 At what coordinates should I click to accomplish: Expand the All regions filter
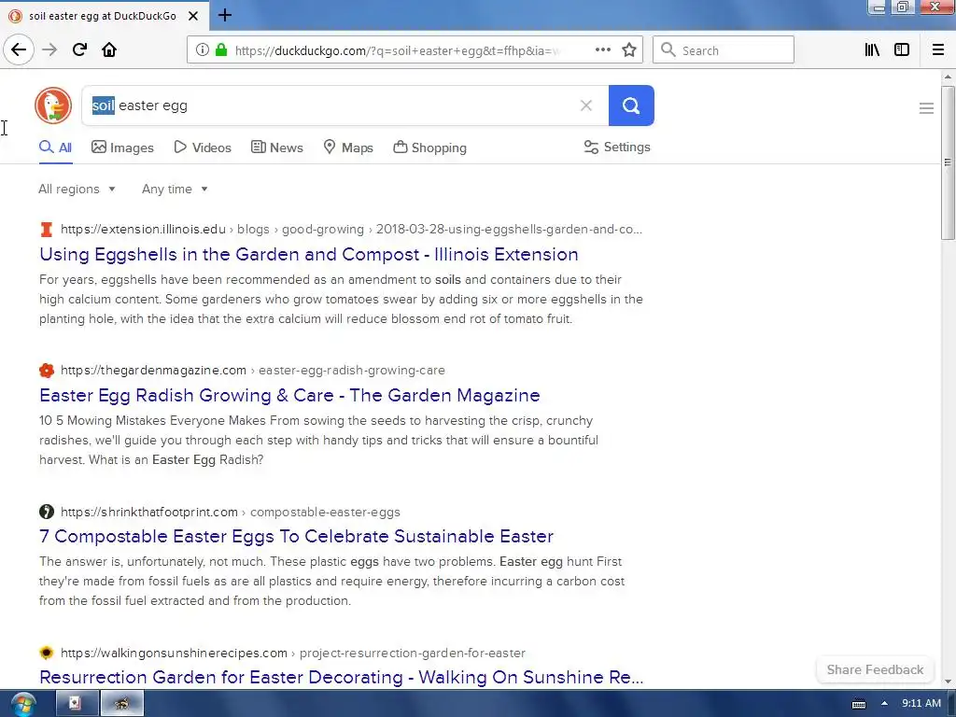77,189
